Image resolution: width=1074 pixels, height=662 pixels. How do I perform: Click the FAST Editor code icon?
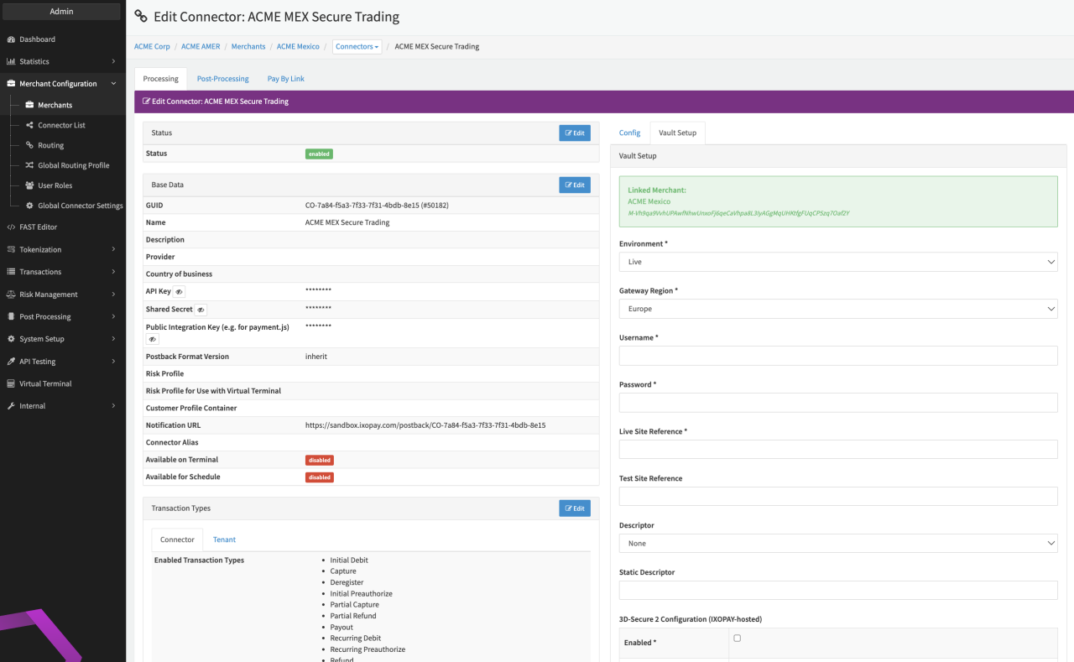[11, 227]
